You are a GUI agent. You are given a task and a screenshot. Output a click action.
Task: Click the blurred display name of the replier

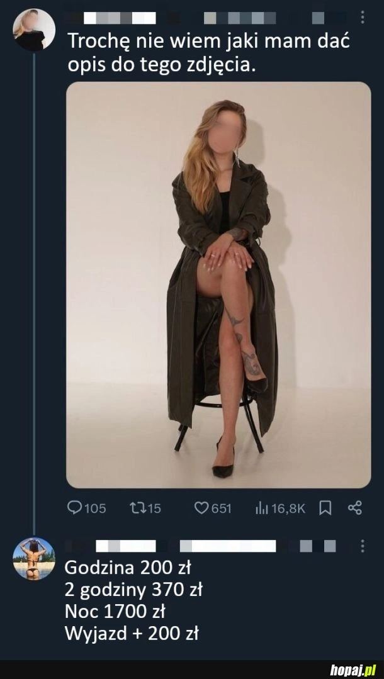(x=126, y=546)
